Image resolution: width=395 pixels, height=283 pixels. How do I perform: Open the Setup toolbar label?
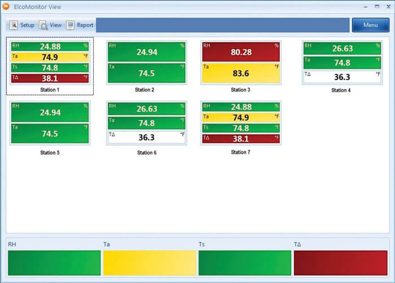(27, 25)
